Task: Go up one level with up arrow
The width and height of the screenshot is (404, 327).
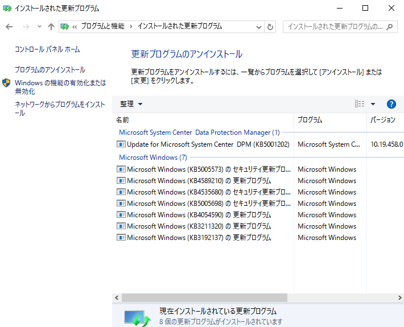Action: 51,27
